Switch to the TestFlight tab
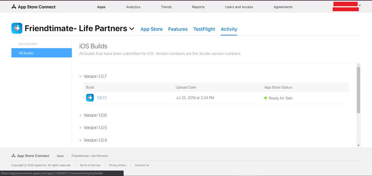372x176 pixels. click(204, 29)
